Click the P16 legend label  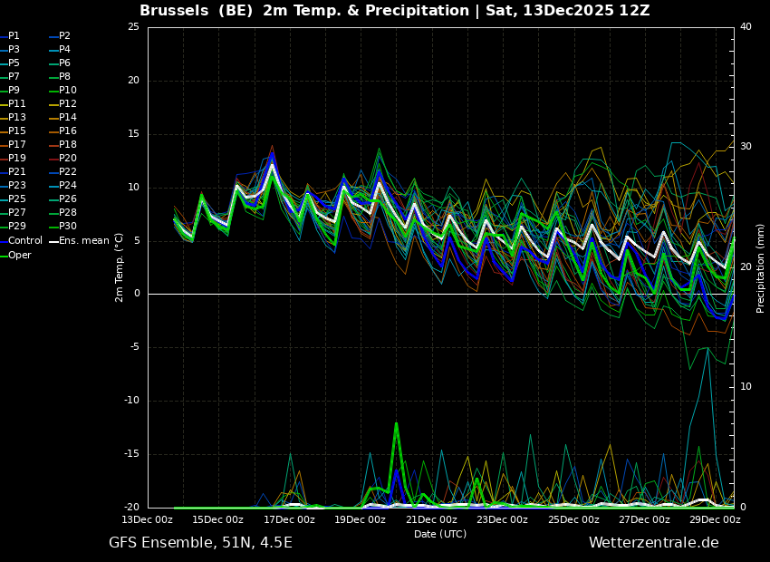[68, 131]
